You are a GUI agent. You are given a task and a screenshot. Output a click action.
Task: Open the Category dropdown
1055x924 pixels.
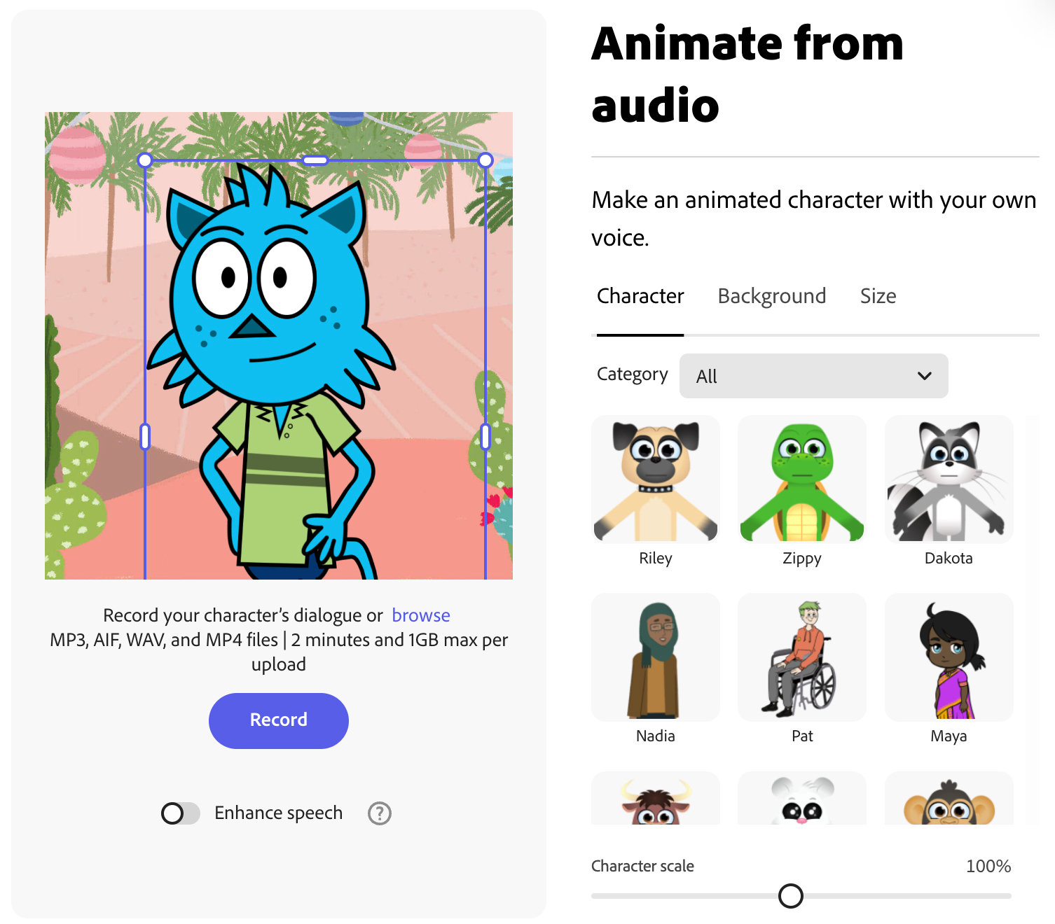tap(814, 376)
